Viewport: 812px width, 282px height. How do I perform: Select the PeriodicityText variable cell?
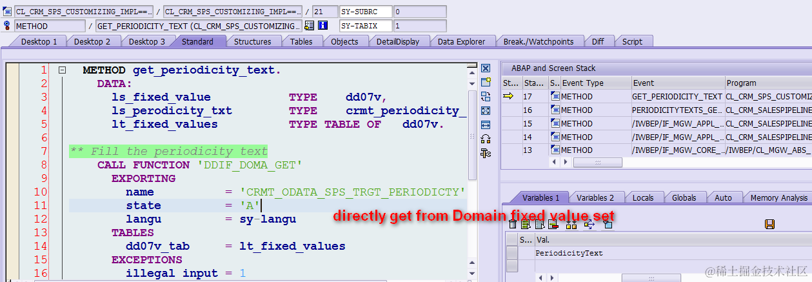[673, 253]
